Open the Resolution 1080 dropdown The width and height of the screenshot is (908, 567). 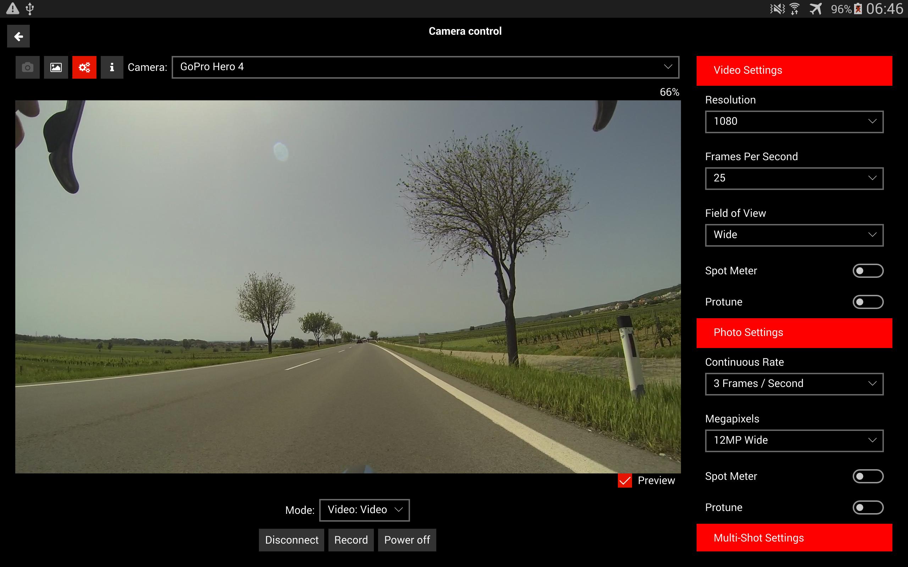tap(794, 122)
